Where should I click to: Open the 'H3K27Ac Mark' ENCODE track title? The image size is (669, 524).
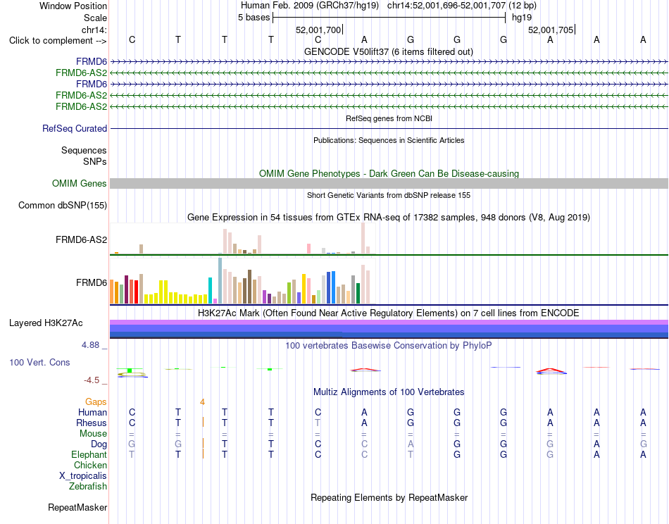388,313
